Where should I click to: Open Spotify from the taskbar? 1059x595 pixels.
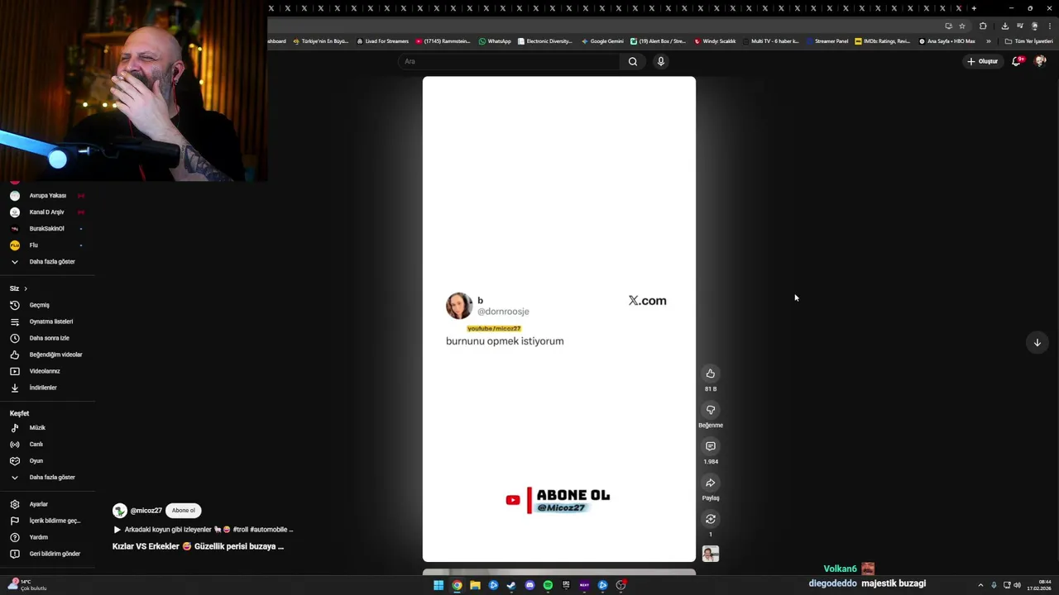click(x=548, y=585)
